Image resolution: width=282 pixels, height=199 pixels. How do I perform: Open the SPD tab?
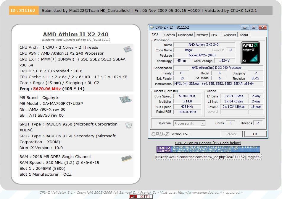[214, 35]
